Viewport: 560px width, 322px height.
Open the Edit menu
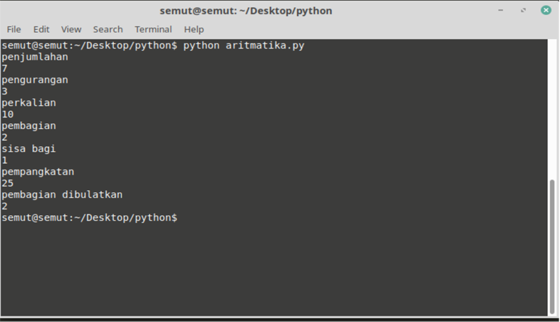(41, 29)
